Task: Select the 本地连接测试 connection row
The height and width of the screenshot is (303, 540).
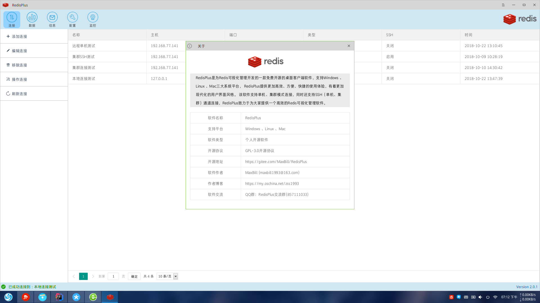Action: [x=304, y=79]
